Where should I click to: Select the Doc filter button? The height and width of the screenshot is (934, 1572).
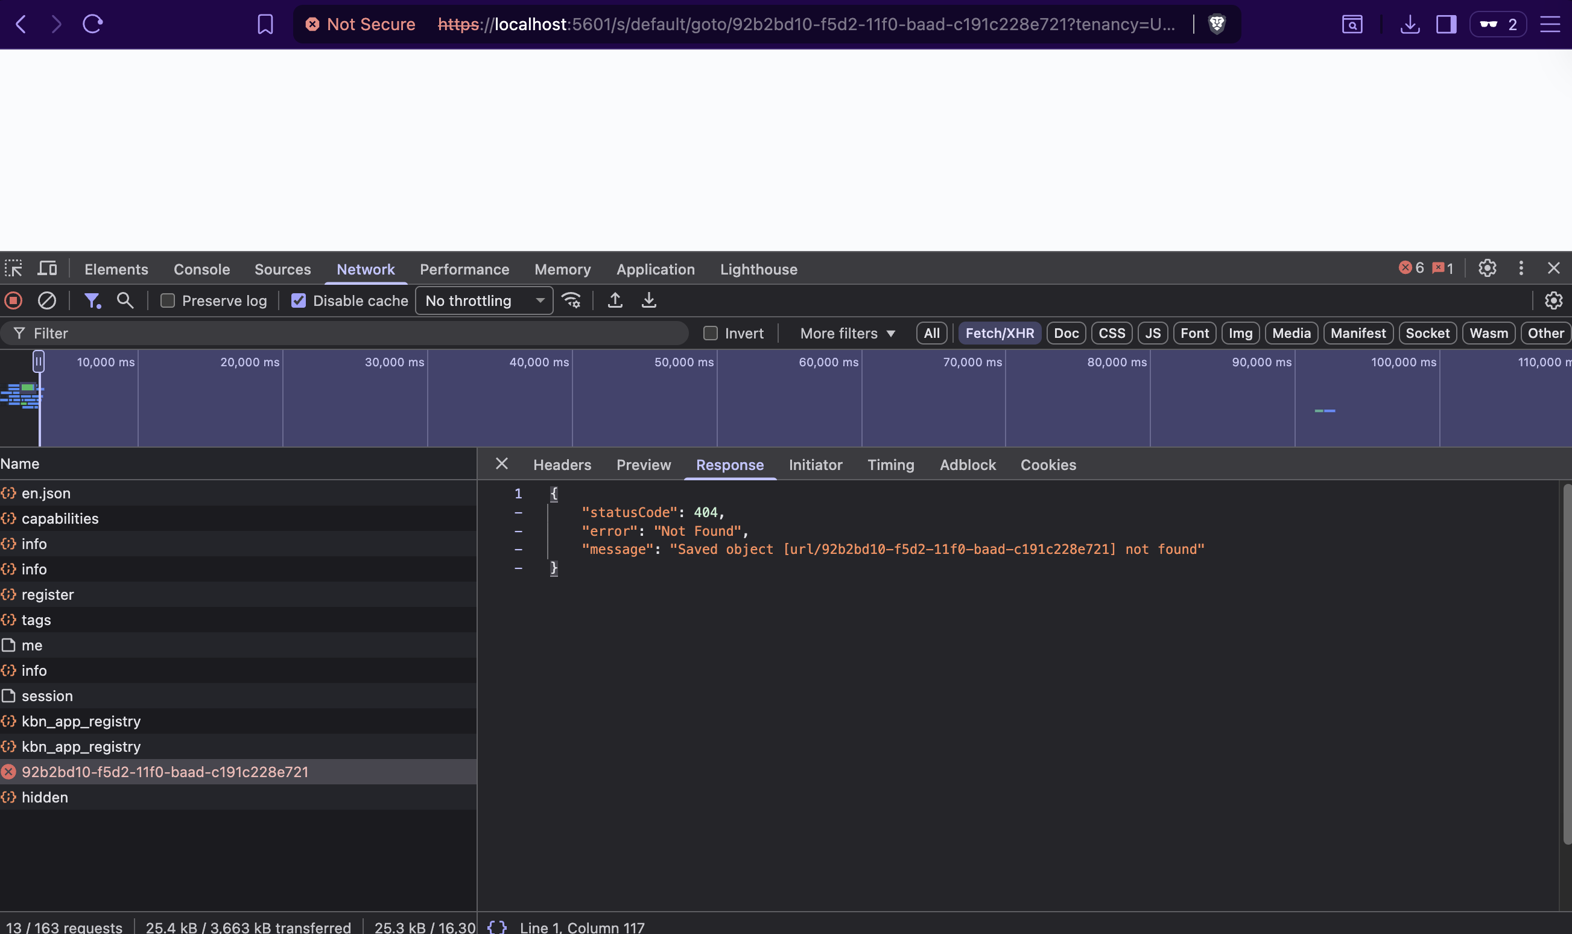[x=1066, y=334]
